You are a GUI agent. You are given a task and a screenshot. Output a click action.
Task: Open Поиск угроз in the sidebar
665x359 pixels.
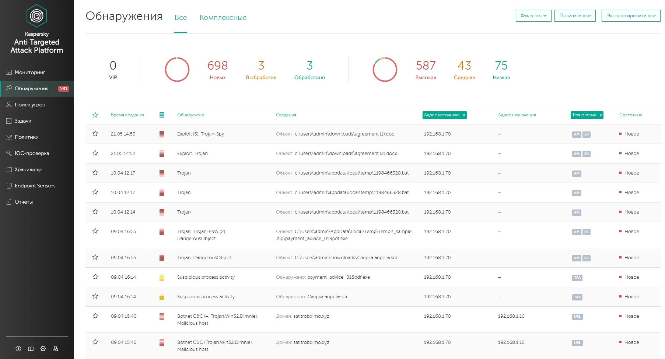point(37,105)
